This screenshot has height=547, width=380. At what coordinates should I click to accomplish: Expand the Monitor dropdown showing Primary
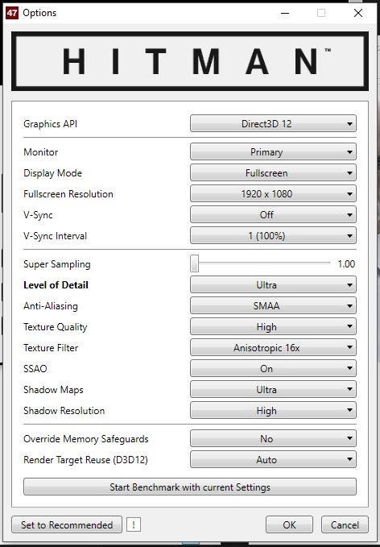(x=273, y=152)
